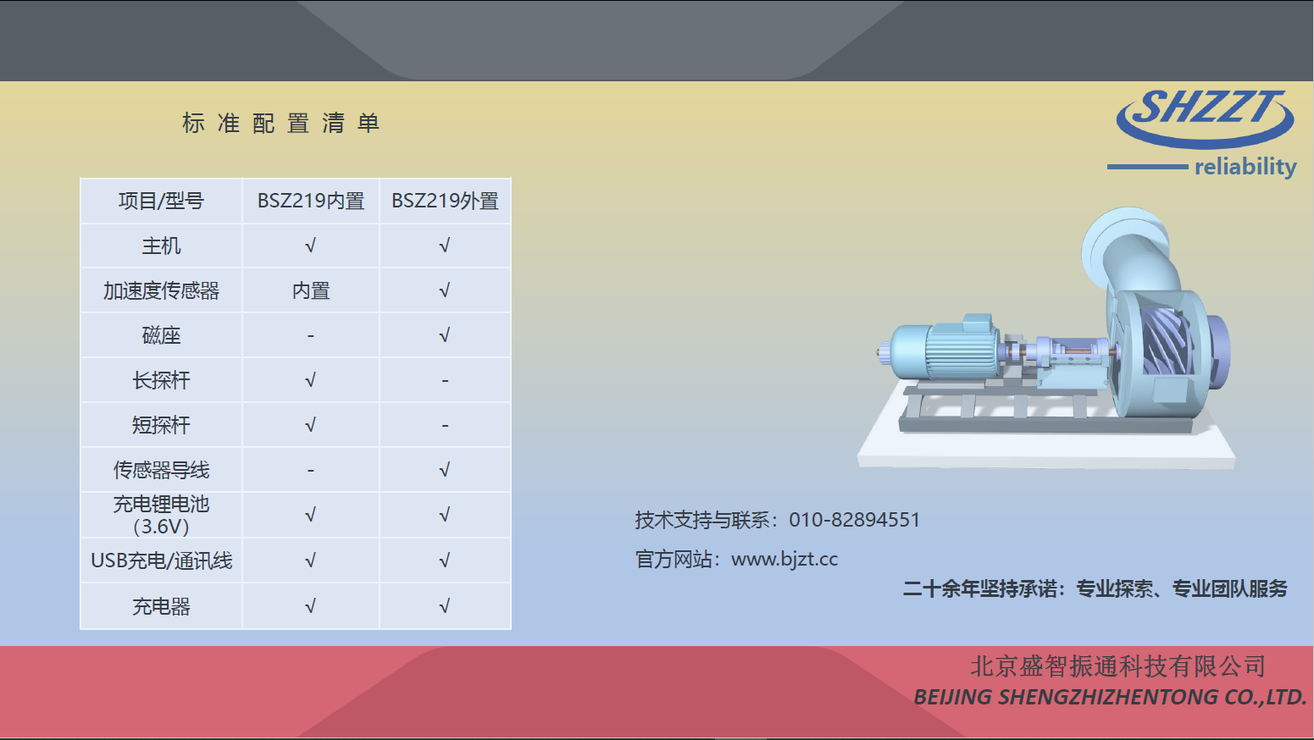Click the 长探杆 dash under BSZ219外置
Viewport: 1314px width, 740px height.
point(445,381)
